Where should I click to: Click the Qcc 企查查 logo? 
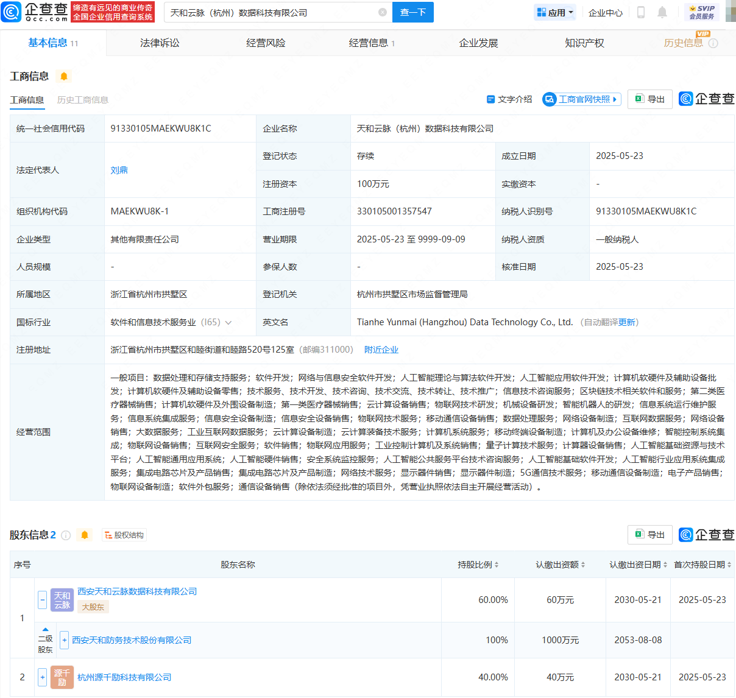pos(35,12)
